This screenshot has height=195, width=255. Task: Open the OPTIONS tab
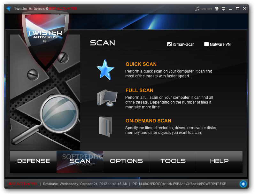pyautogui.click(x=126, y=162)
